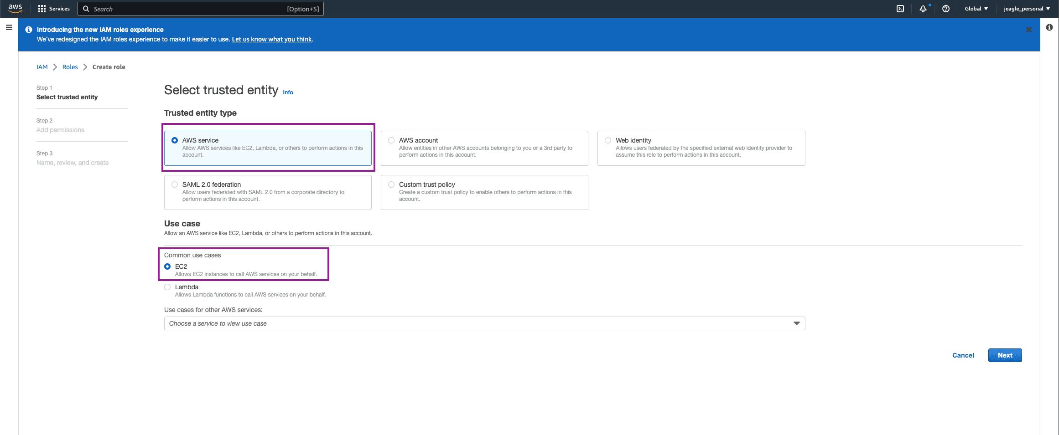Open the info panel icon at right edge
This screenshot has height=435, width=1059.
pos(1049,28)
